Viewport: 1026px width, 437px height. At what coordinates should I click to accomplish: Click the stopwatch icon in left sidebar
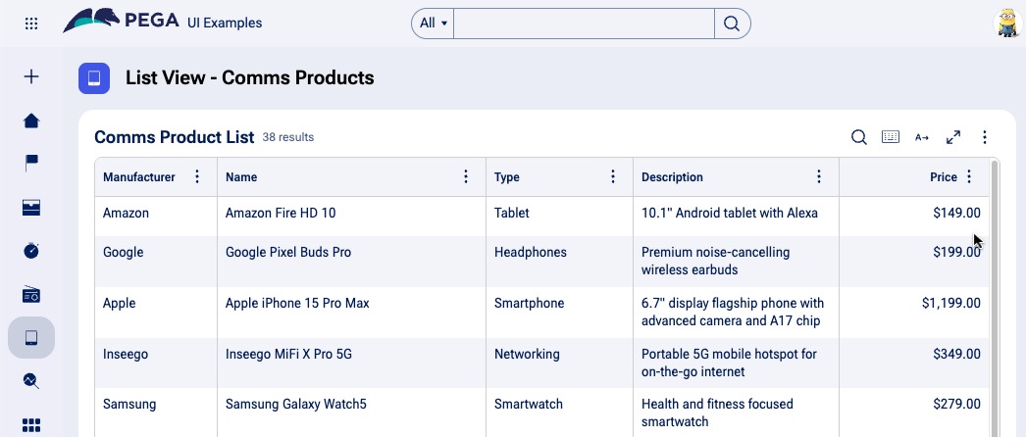pyautogui.click(x=31, y=251)
